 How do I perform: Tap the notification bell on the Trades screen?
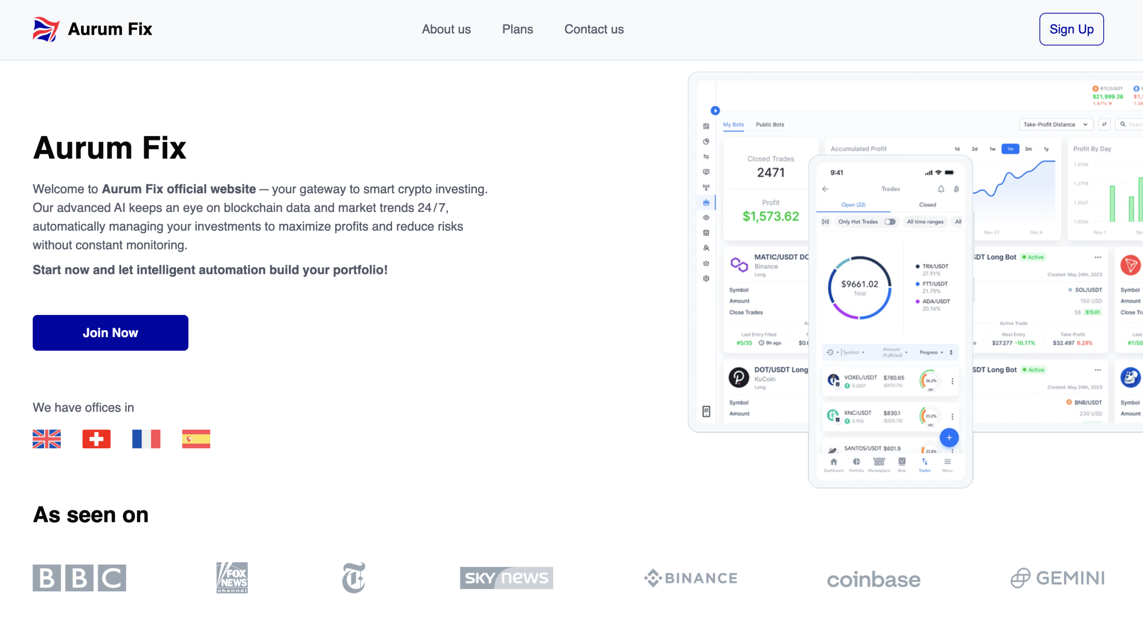click(941, 188)
